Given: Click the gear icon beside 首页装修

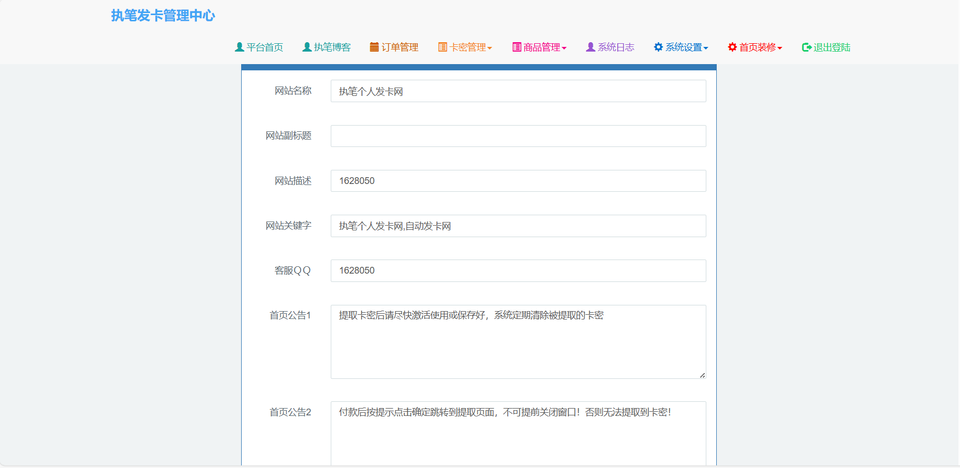Looking at the screenshot, I should [732, 47].
